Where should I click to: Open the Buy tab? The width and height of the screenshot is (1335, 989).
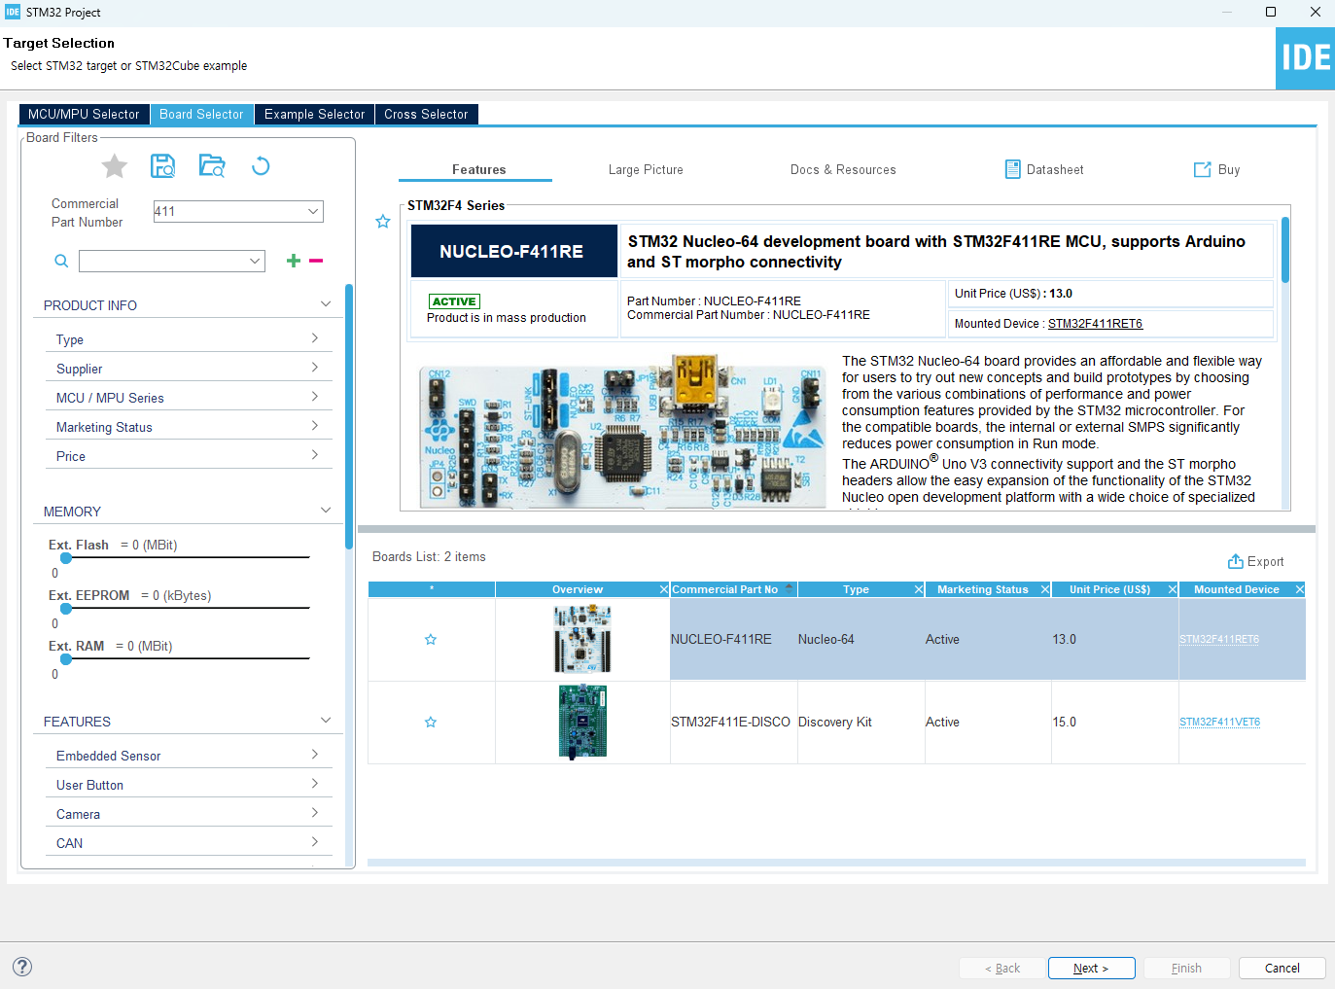(1217, 169)
